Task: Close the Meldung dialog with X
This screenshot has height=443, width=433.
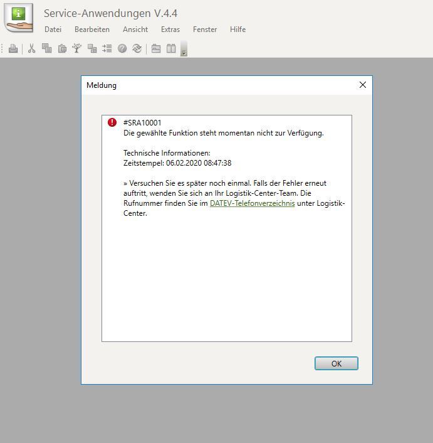Action: point(362,85)
